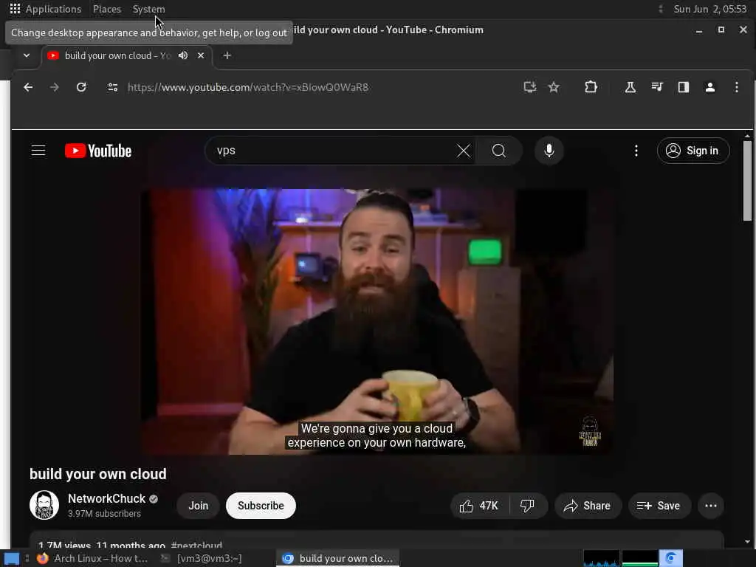Pause the video by clicking the player
The width and height of the screenshot is (756, 567).
tap(377, 321)
